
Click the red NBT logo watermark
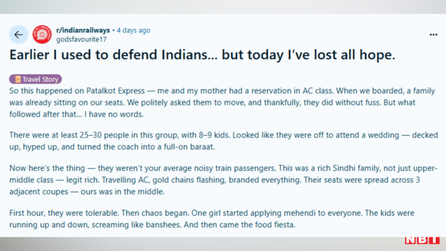pos(422,241)
